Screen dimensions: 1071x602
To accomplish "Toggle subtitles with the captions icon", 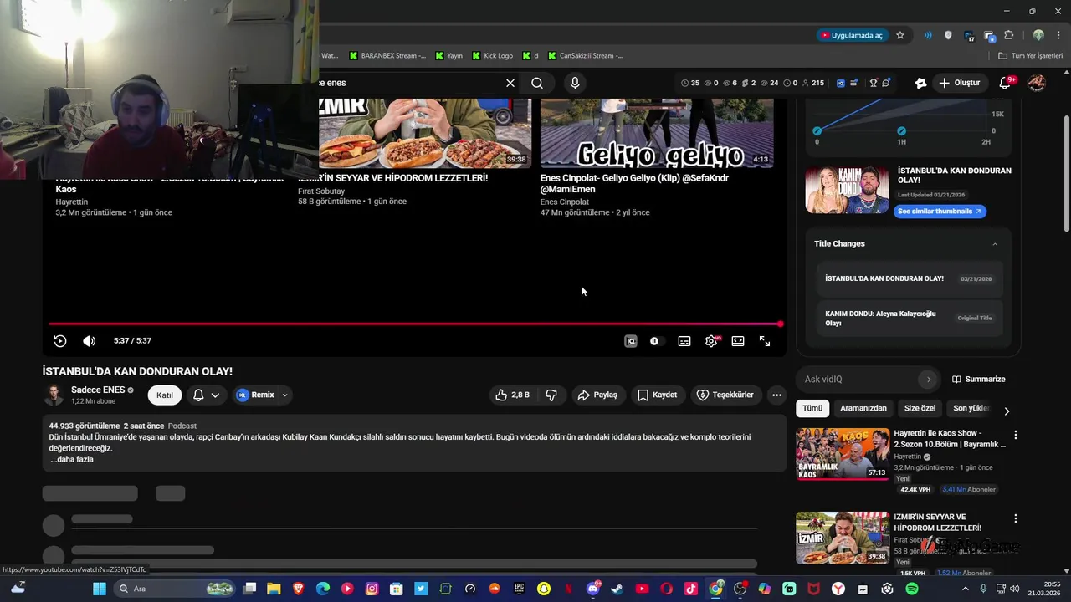I will 684,341.
